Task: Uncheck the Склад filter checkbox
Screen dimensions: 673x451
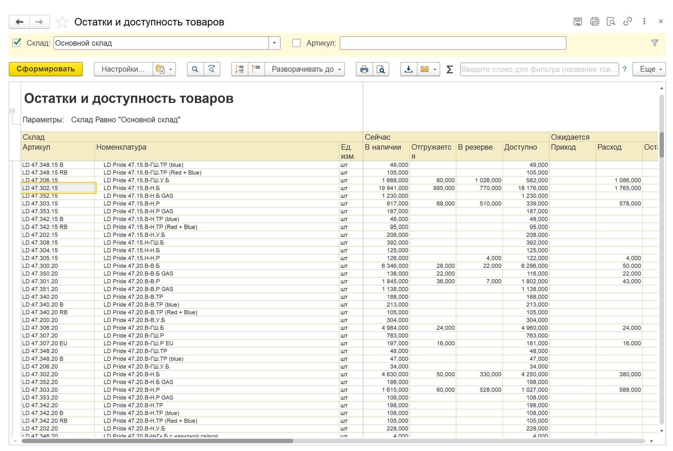Action: pos(17,43)
